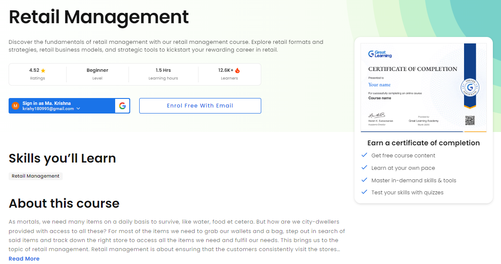The width and height of the screenshot is (501, 264).
Task: Click the Great Learning logo on certificate
Action: point(380,54)
